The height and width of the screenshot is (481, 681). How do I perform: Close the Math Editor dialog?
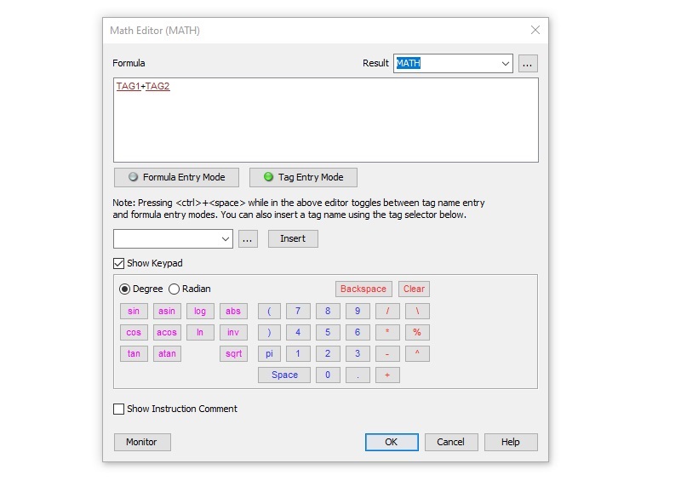tap(535, 30)
